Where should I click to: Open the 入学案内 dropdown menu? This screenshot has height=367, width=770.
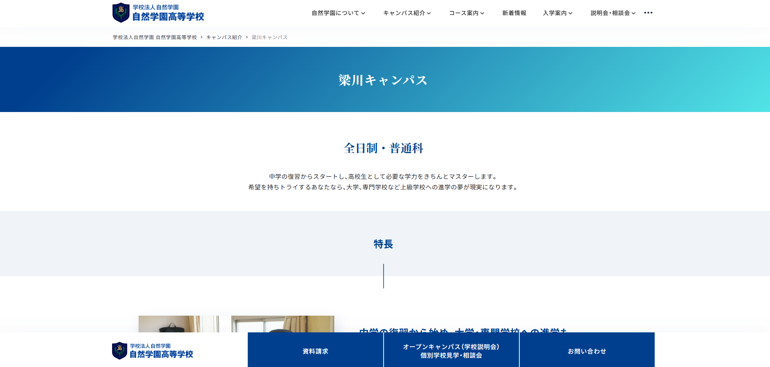[557, 13]
